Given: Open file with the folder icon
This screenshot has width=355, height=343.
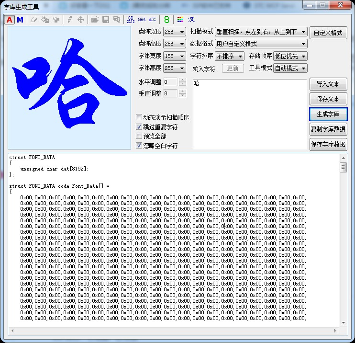Looking at the screenshot, I should 95,20.
